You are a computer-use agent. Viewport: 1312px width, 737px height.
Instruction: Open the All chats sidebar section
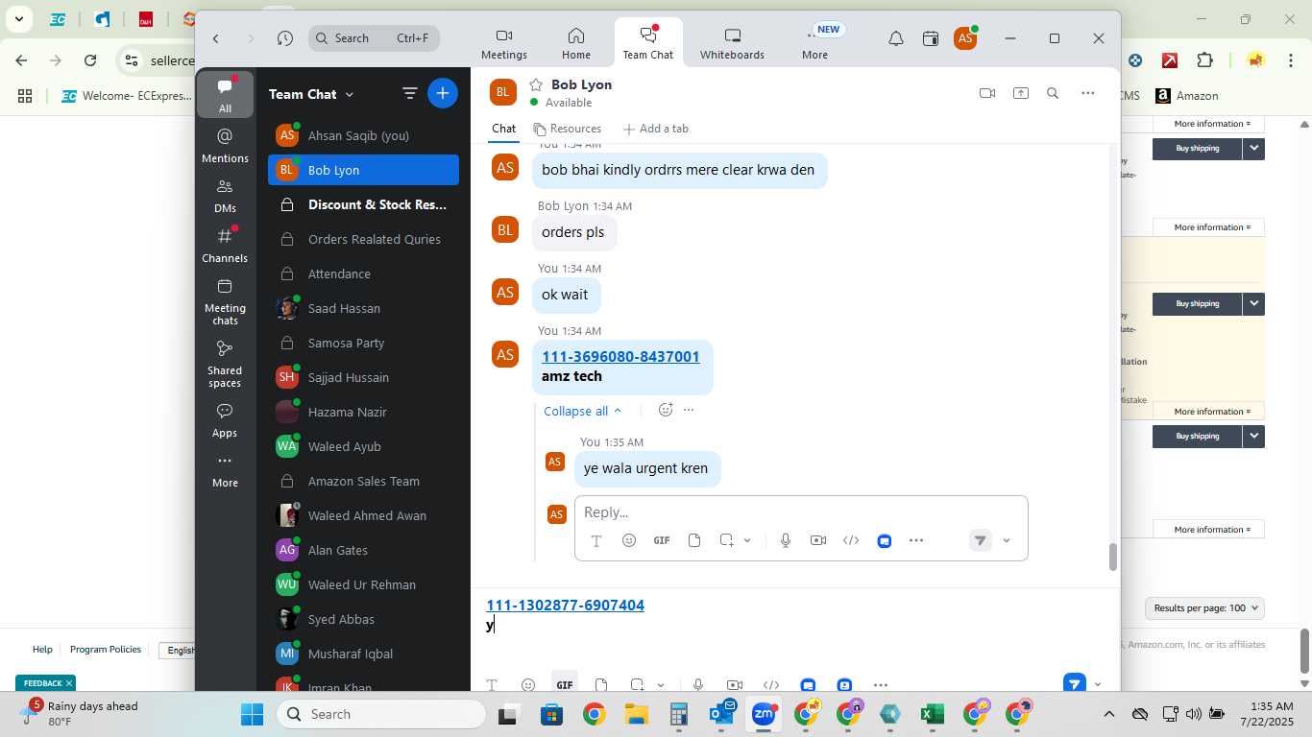(225, 94)
